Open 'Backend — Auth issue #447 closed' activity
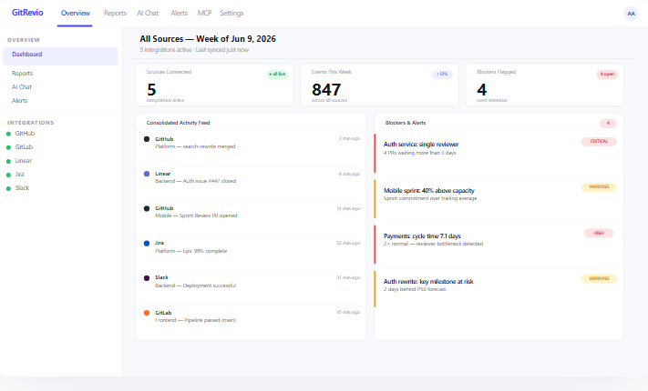This screenshot has width=648, height=391. (x=195, y=181)
